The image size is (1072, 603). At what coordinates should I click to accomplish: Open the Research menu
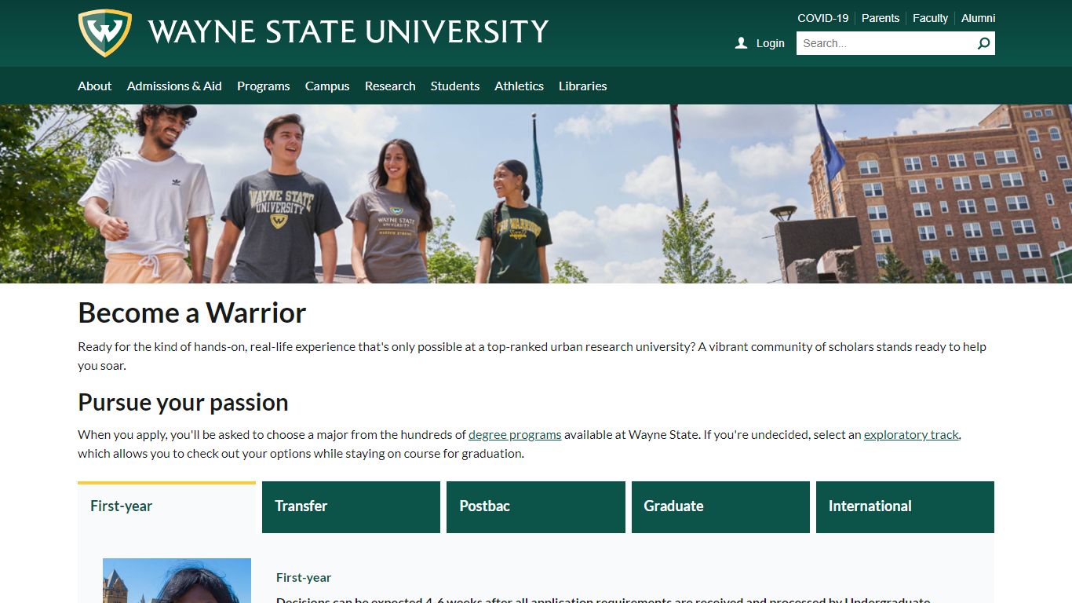click(x=390, y=86)
